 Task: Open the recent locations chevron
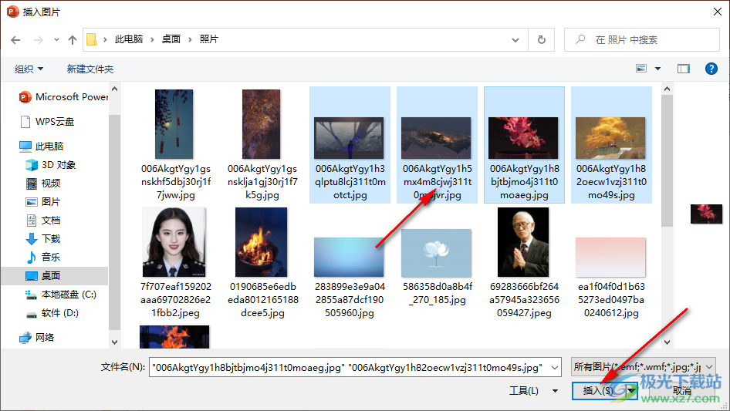56,40
